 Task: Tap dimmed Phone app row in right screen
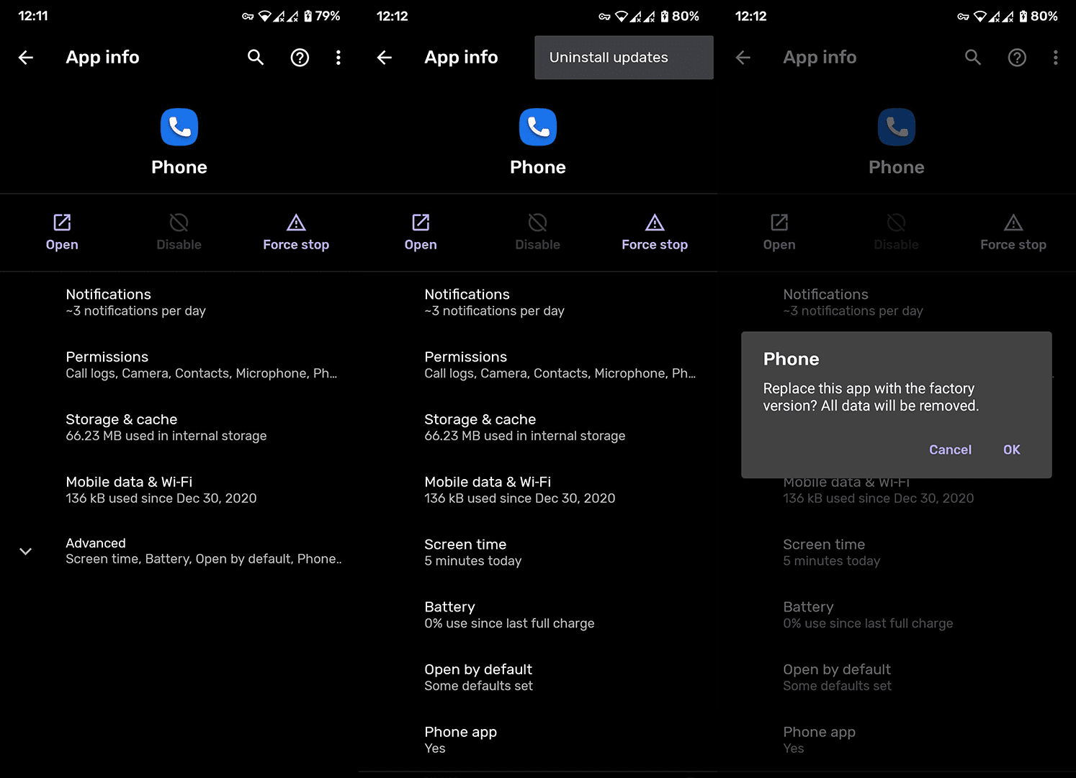[897, 740]
